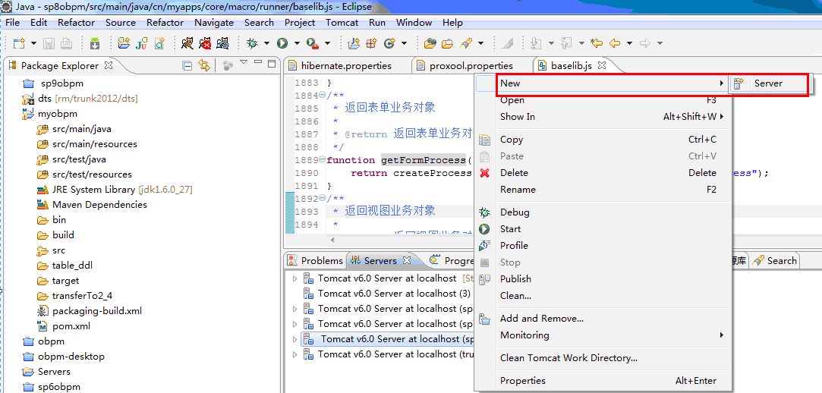Choose Debug from the server context menu

point(603,212)
